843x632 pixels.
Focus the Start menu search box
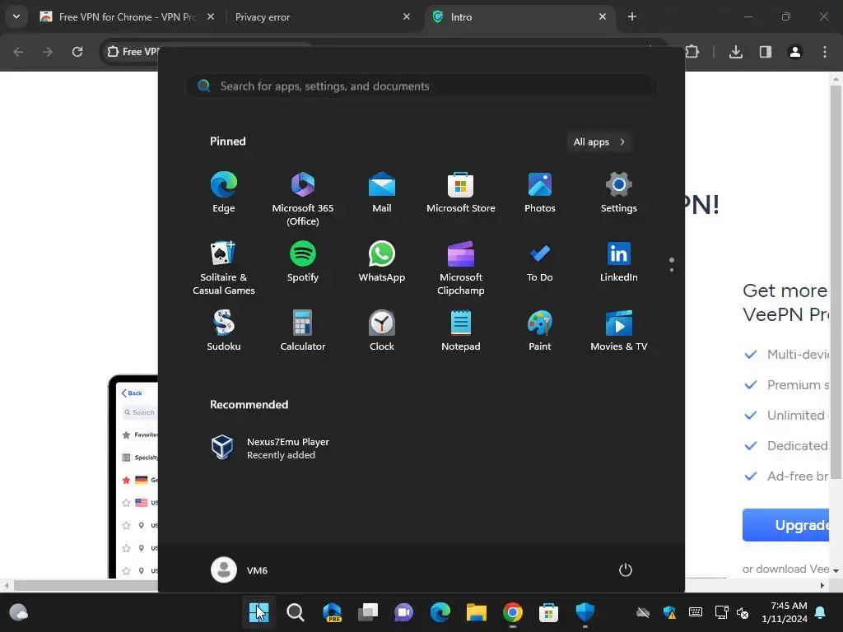click(421, 86)
